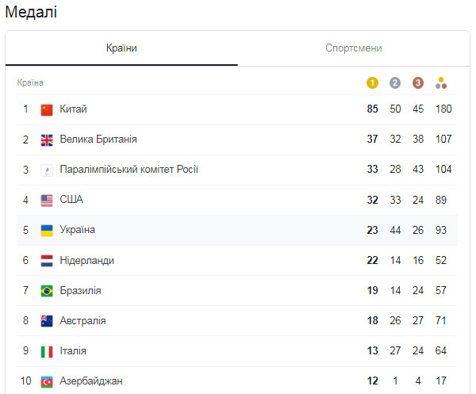Viewport: 476px width, 394px height.
Task: Open the Китай country row
Action: click(x=74, y=109)
